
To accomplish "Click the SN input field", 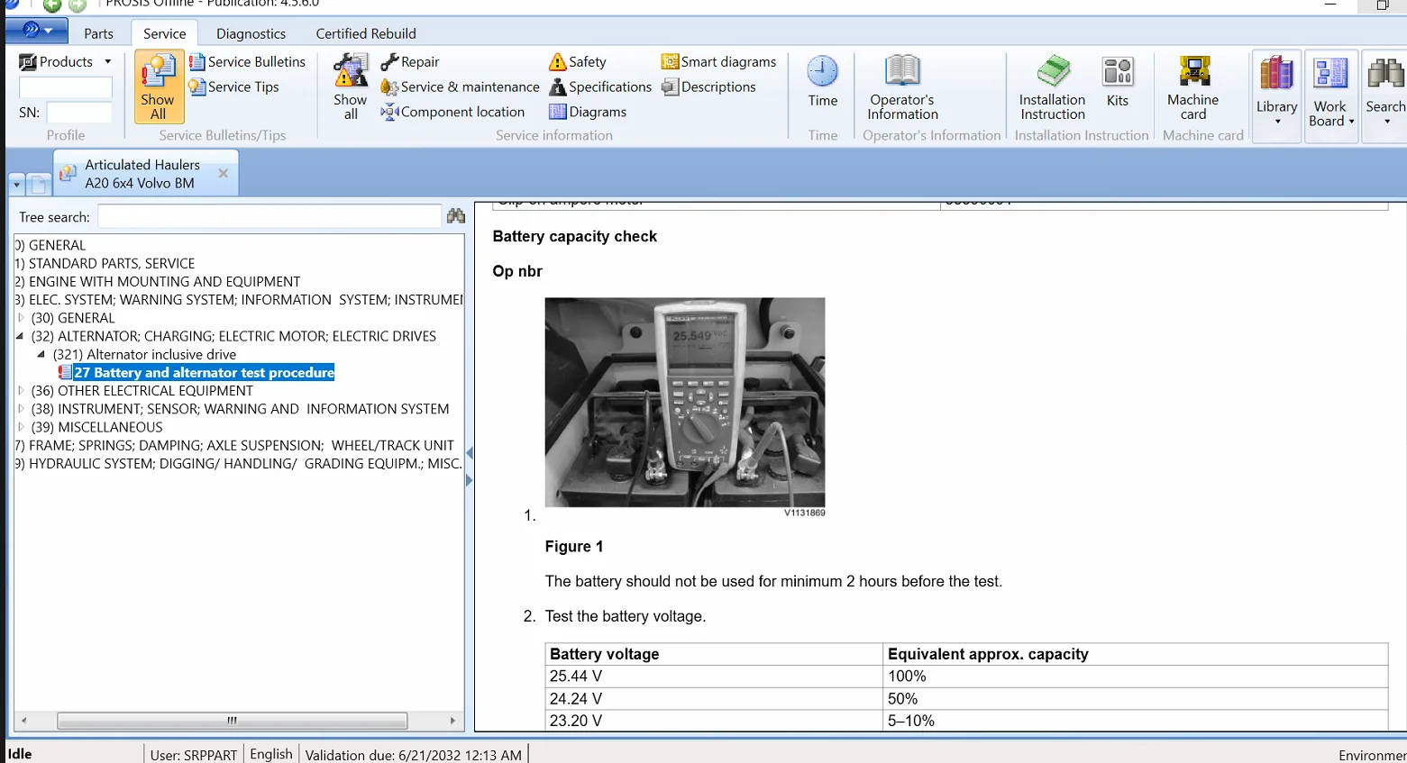I will point(78,113).
